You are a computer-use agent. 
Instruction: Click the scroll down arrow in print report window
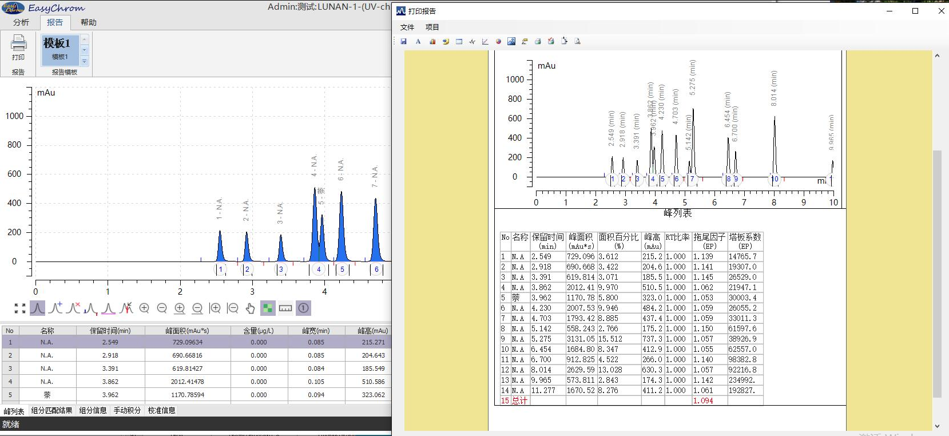coord(937,426)
